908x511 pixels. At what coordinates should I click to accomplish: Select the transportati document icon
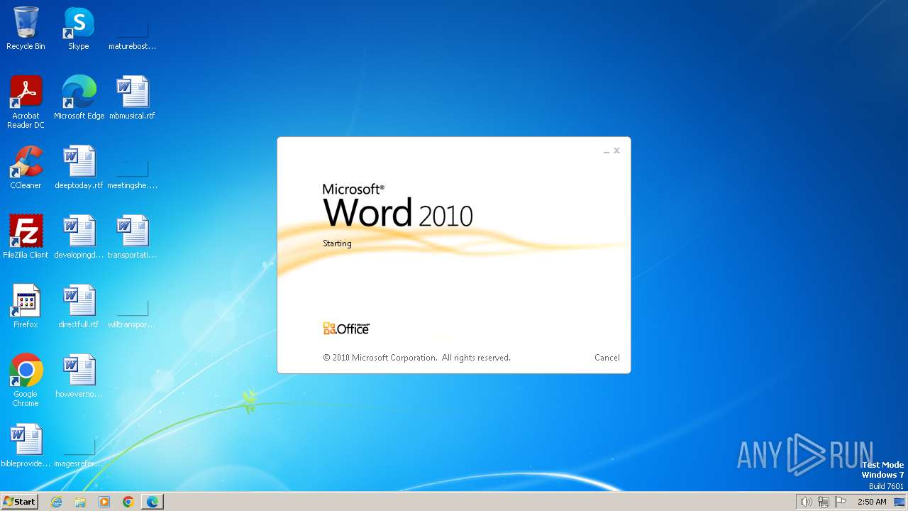pyautogui.click(x=132, y=237)
